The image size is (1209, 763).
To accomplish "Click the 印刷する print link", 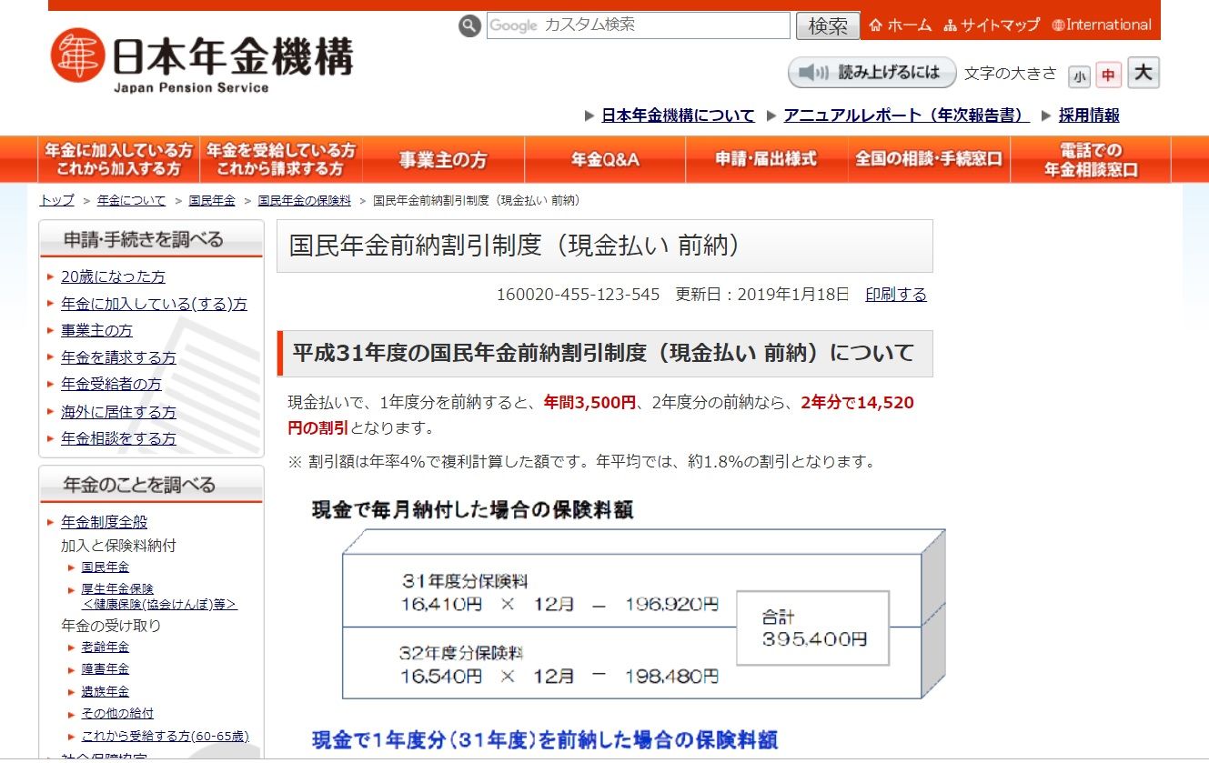I will pyautogui.click(x=896, y=295).
